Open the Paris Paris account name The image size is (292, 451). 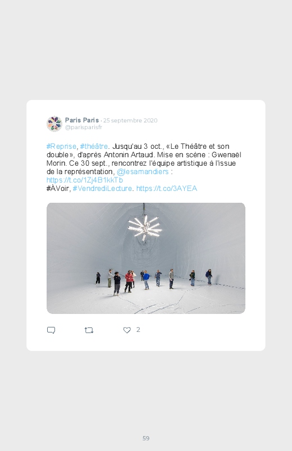(x=81, y=120)
